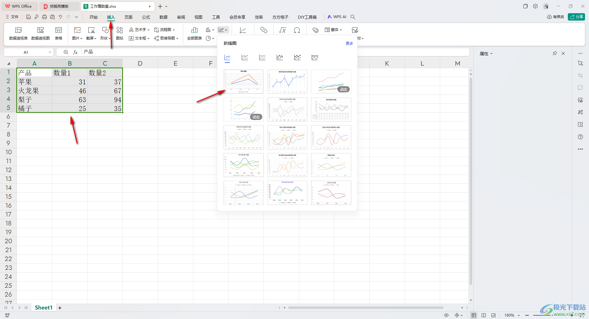
Task: Click the Share (分享) button
Action: pyautogui.click(x=576, y=17)
